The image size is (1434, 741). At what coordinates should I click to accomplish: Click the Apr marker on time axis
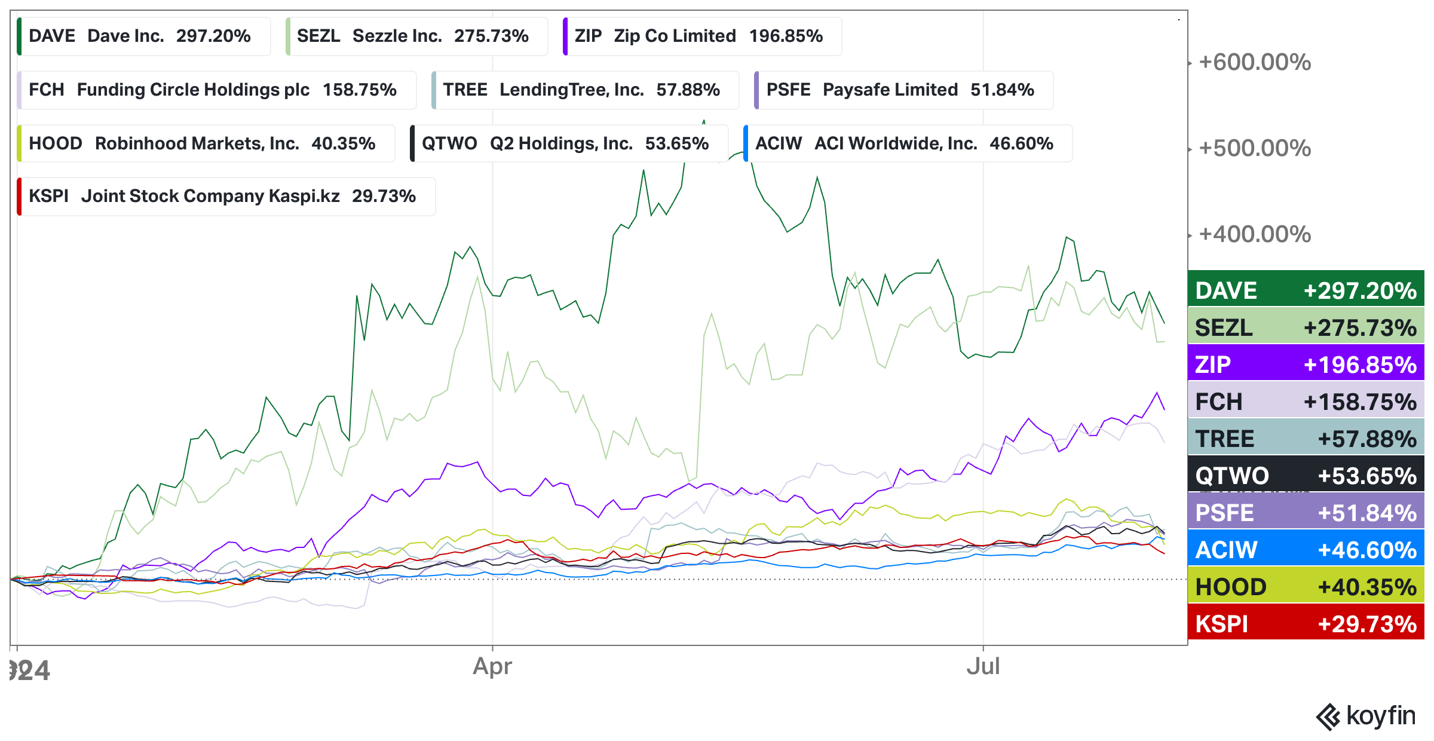pos(492,666)
